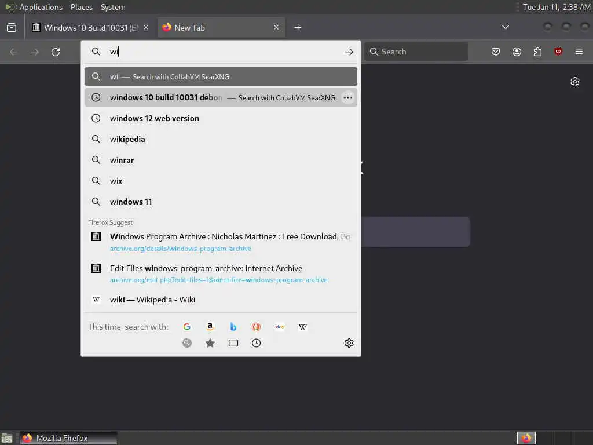The image size is (593, 445).
Task: Reload the current page
Action: point(56,52)
